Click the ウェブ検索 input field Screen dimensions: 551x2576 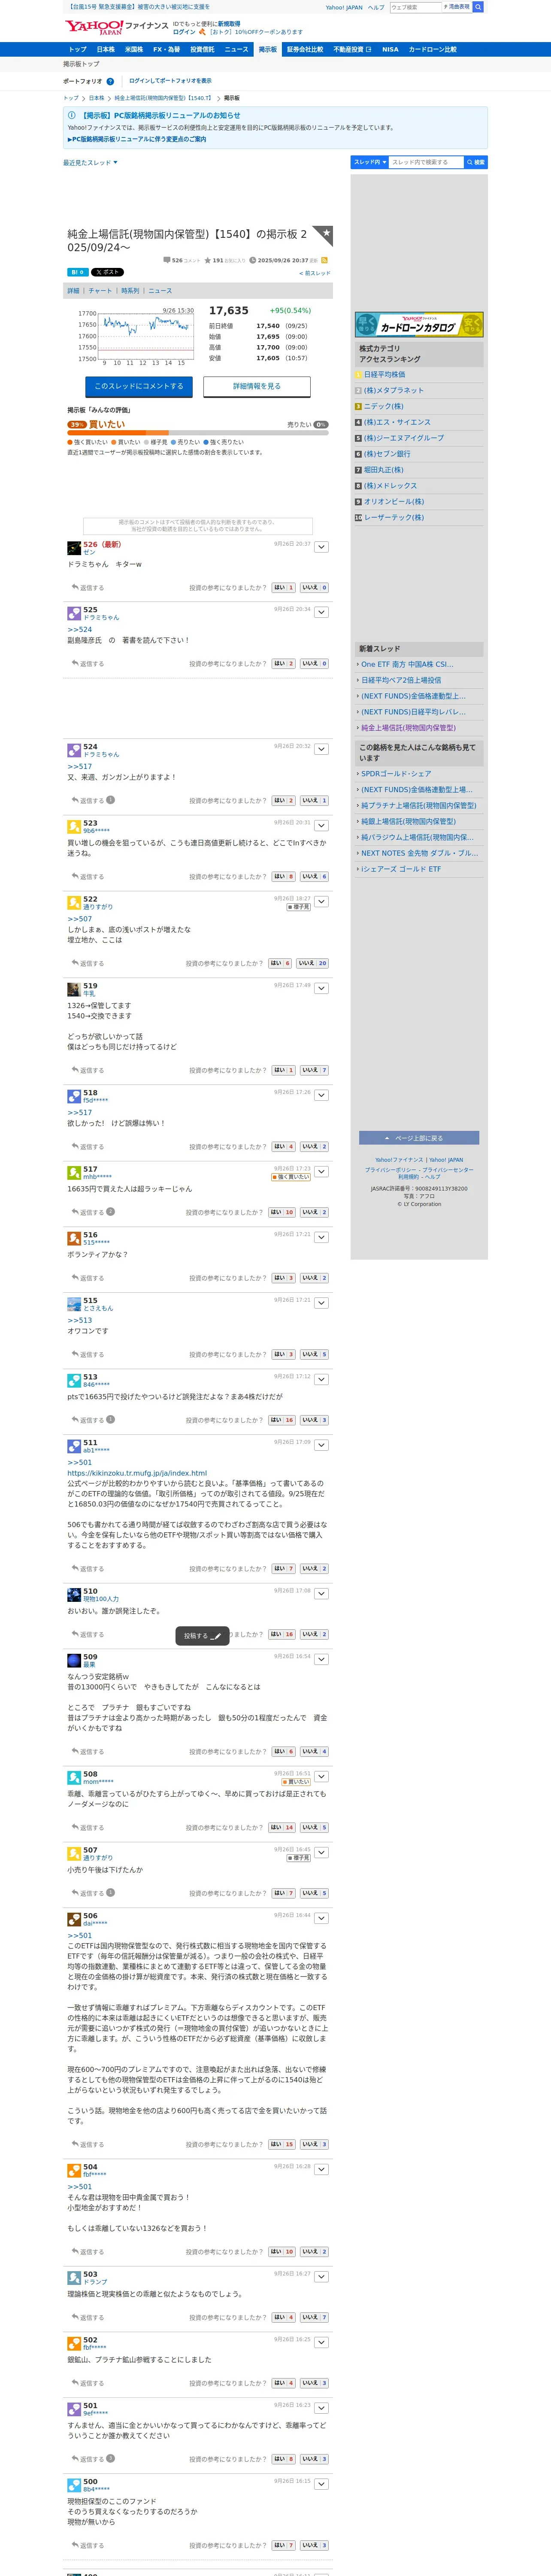coord(415,7)
